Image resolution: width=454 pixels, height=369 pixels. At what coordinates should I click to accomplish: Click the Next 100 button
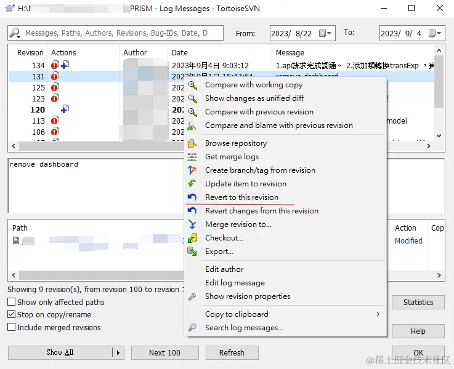tap(164, 352)
